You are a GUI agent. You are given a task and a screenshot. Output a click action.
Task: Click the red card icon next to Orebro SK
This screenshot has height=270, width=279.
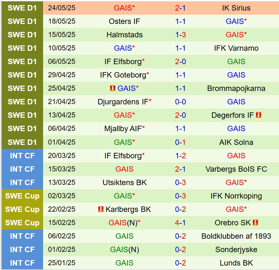point(255,223)
